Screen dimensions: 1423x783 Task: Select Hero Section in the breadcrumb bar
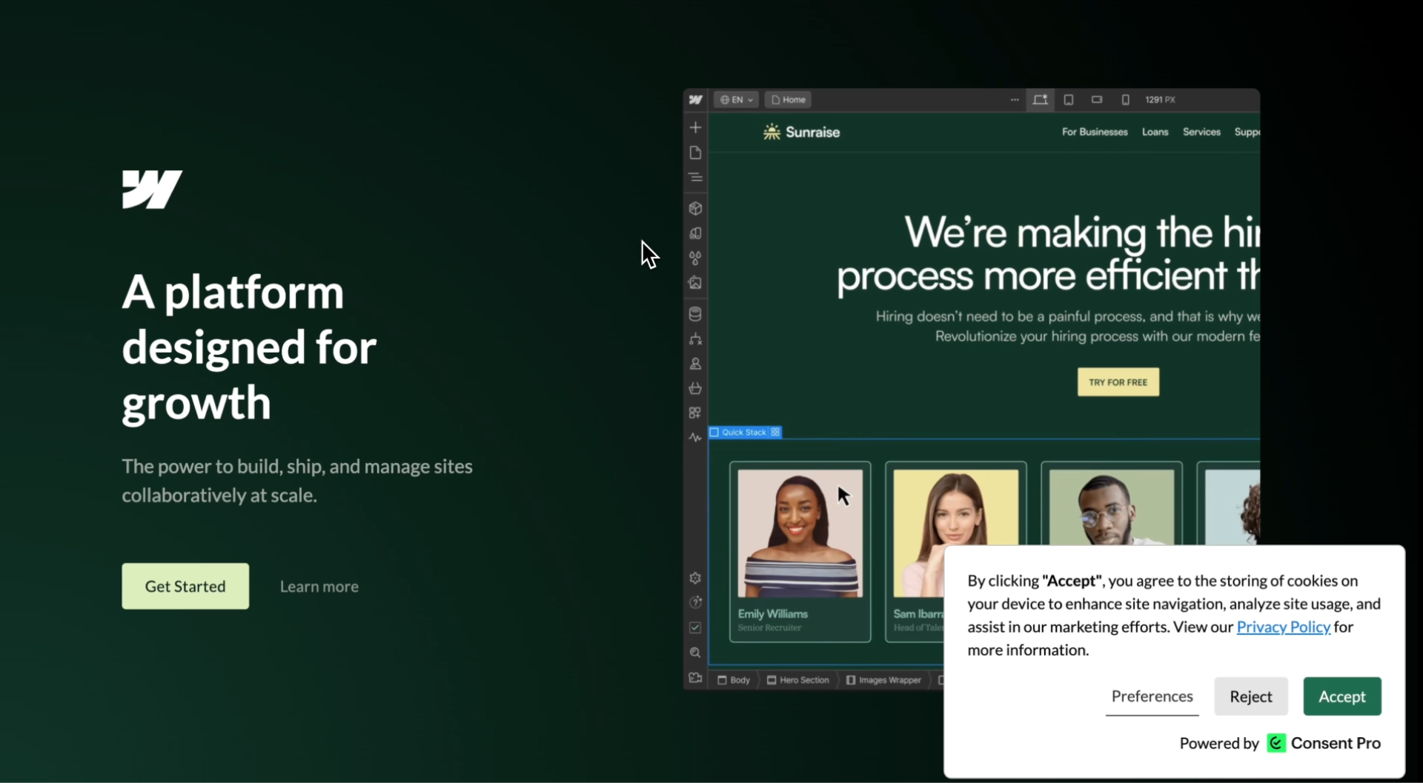pyautogui.click(x=806, y=679)
